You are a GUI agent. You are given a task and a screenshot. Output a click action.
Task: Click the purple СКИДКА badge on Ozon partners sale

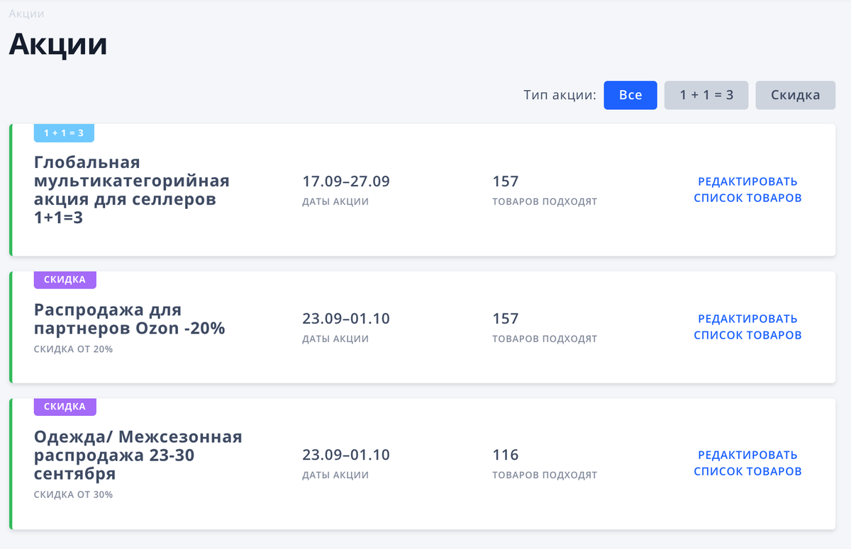click(x=65, y=280)
